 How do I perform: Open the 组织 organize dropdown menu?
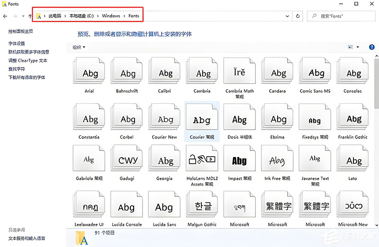click(x=79, y=47)
